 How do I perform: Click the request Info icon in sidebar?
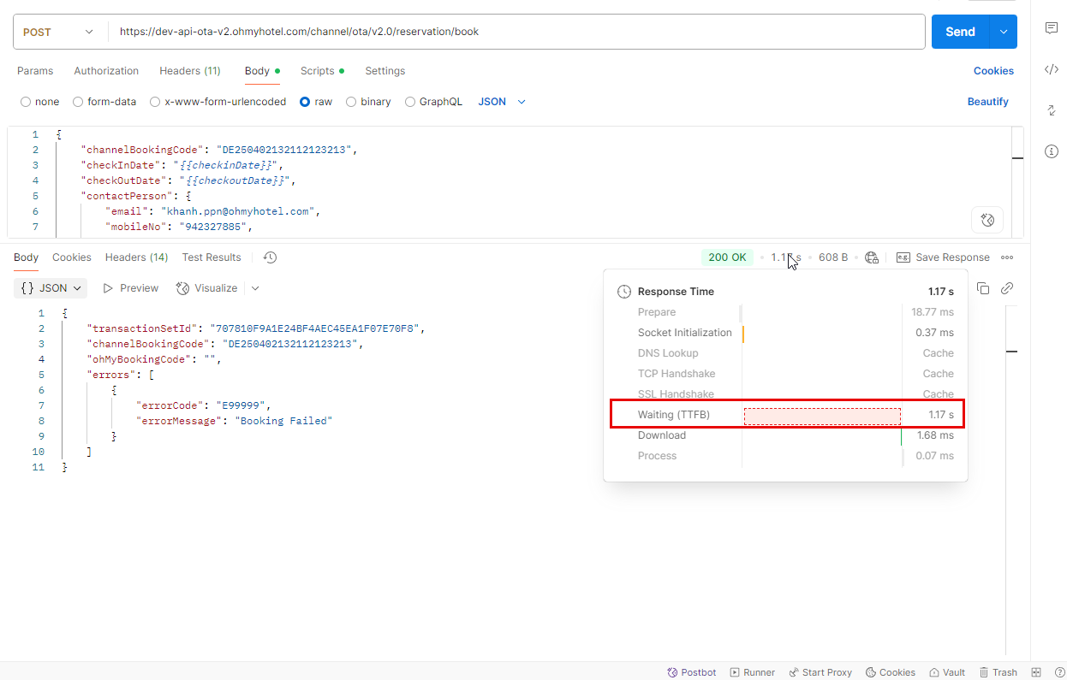(x=1052, y=151)
